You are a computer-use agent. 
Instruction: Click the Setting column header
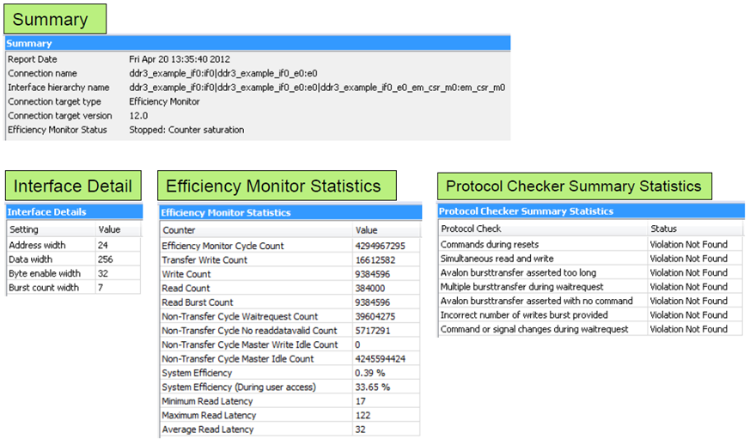(x=24, y=229)
